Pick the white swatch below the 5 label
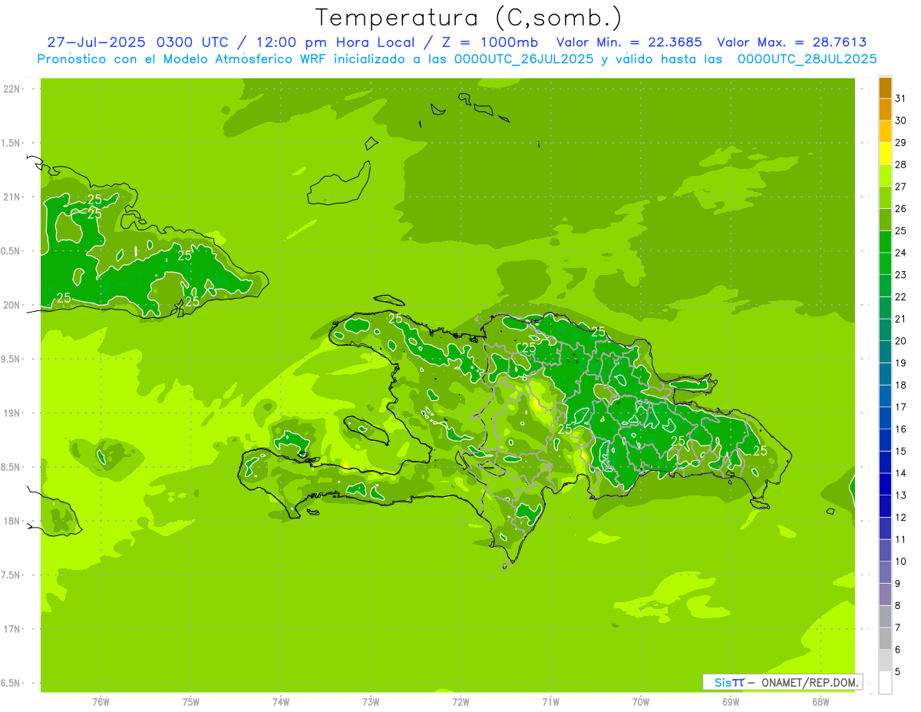This screenshot has height=712, width=921. click(x=885, y=683)
